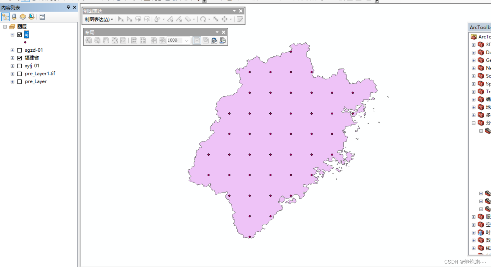Screen dimensions: 491x267
Task: Select the 福建省 layer name
Action: click(32, 58)
